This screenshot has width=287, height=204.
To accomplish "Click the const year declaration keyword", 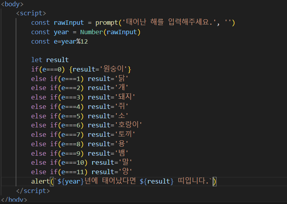I will [x=40, y=32].
